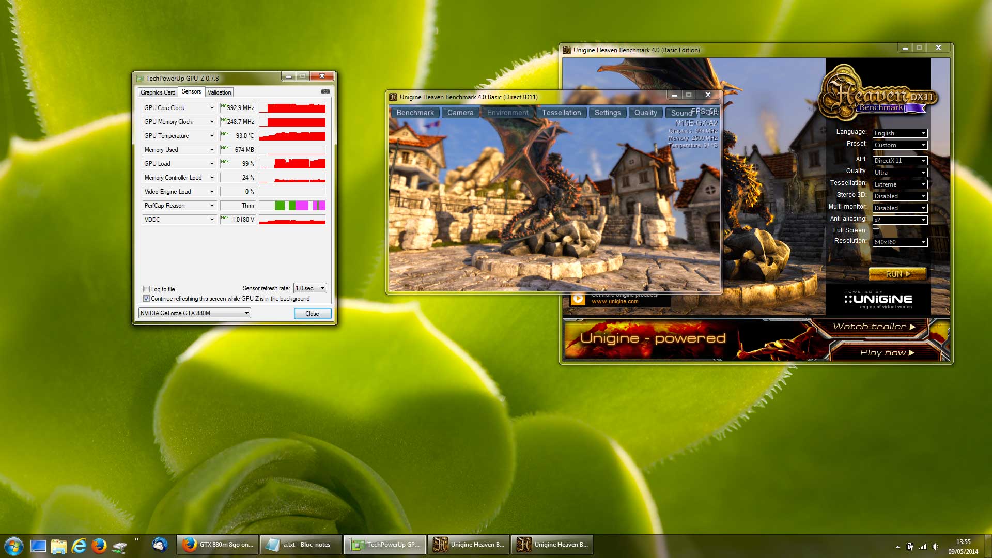The width and height of the screenshot is (992, 558).
Task: Click the GPU-Z screenshot camera icon
Action: click(326, 91)
